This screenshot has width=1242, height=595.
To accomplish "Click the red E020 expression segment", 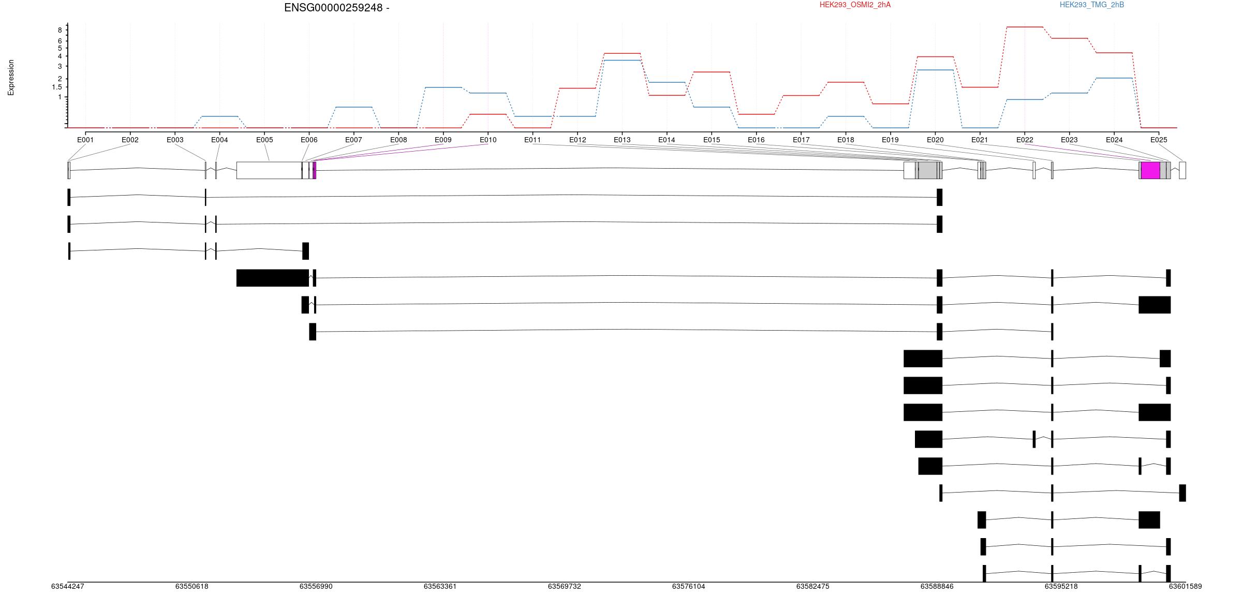I will pyautogui.click(x=935, y=56).
